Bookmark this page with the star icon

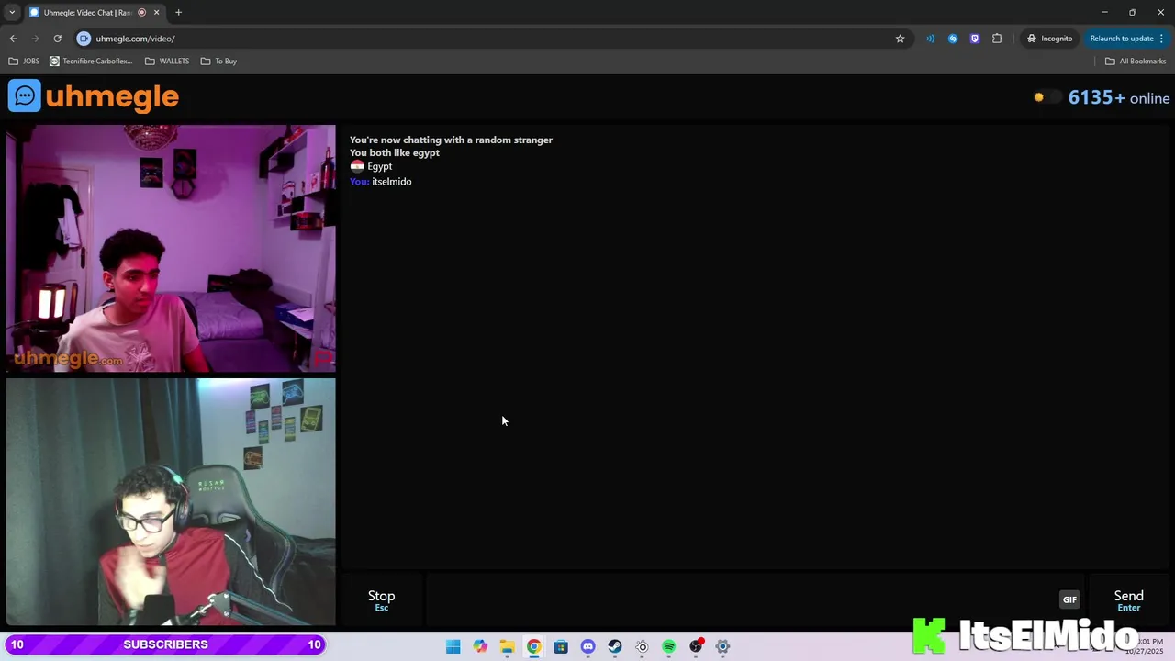coord(900,39)
